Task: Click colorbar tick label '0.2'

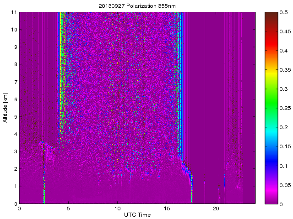Action: pyautogui.click(x=283, y=127)
